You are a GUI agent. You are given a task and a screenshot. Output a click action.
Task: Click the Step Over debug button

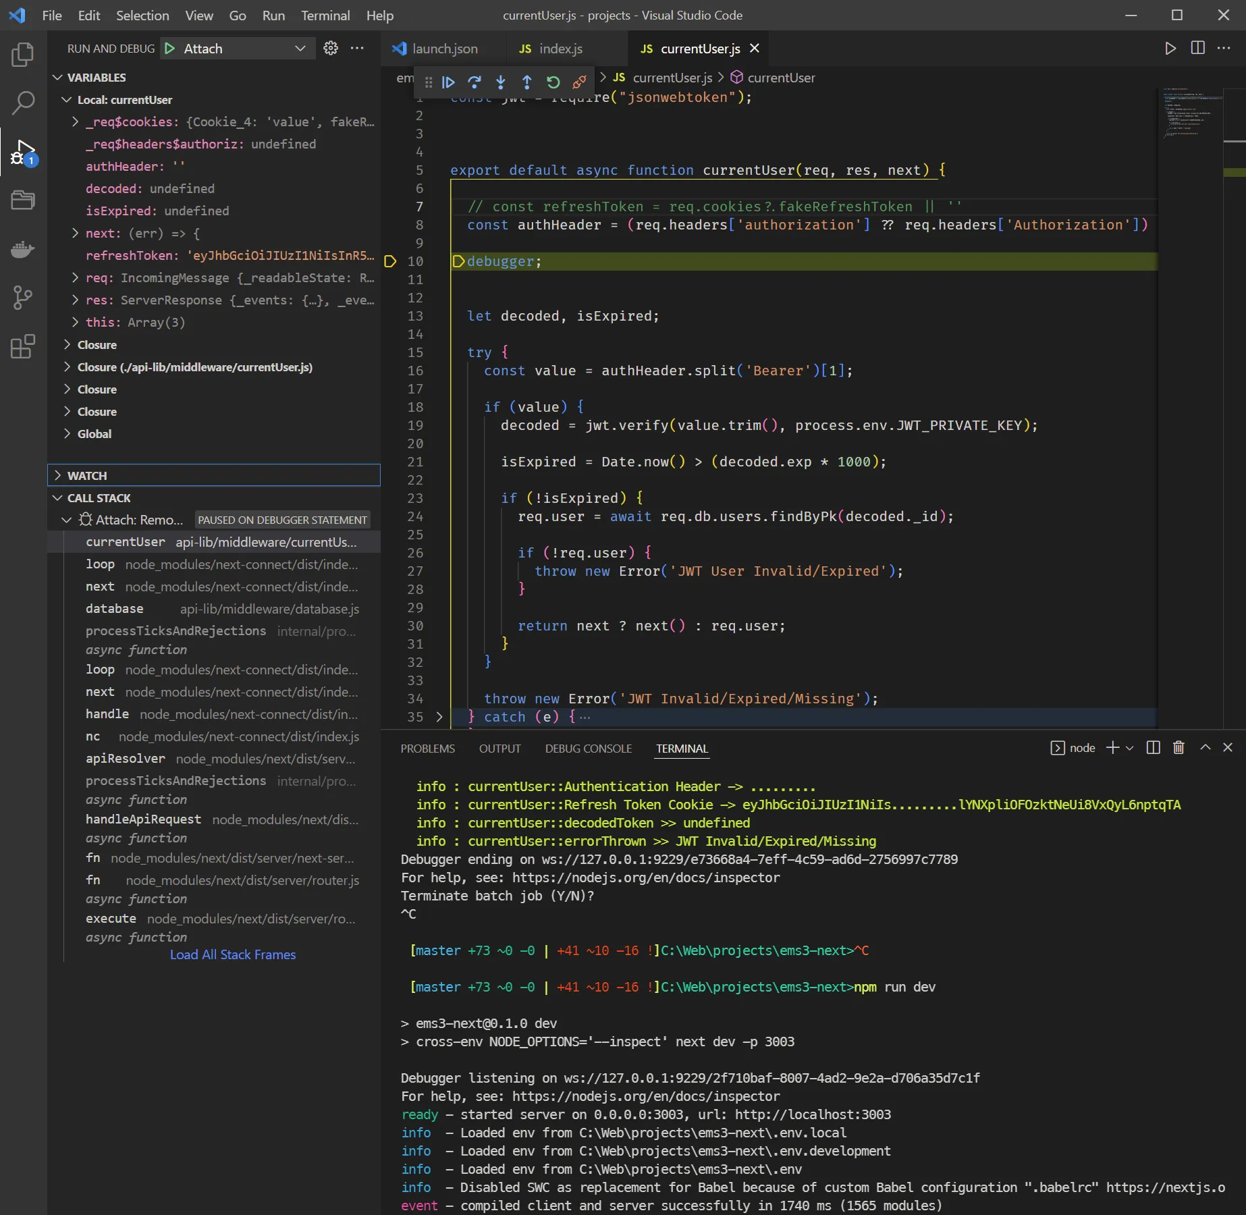pyautogui.click(x=475, y=82)
